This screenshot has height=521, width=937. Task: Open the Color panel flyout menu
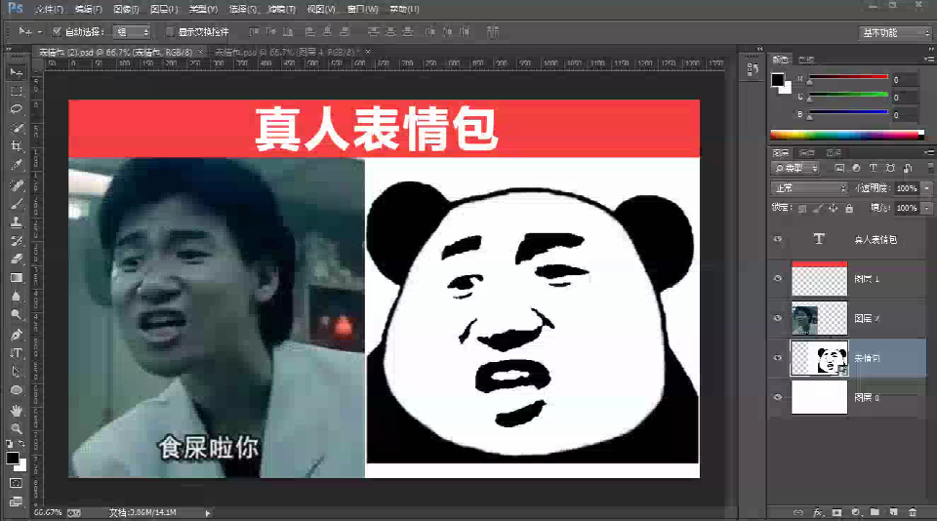point(929,60)
